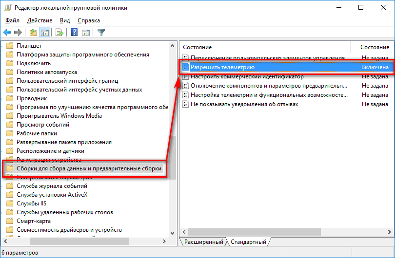Viewport: 395px width, 258px height.
Task: Click tree pane horizontal scroll left arrow
Action: (5, 241)
